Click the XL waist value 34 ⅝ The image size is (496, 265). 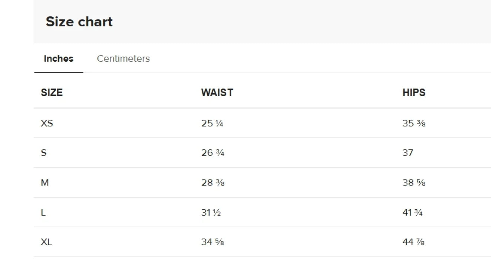[212, 242]
